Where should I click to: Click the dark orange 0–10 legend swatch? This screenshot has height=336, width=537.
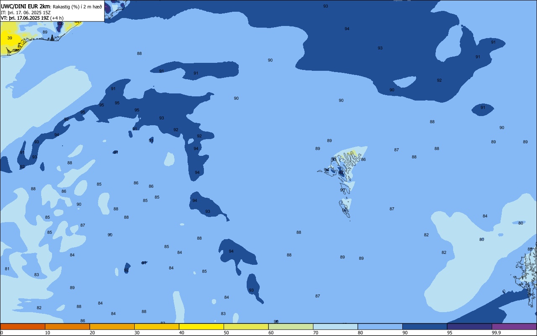click(23, 326)
